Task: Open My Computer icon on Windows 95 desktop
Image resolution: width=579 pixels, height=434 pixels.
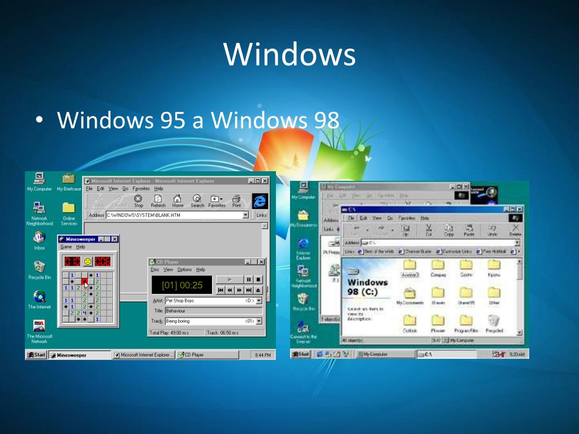Action: coord(40,181)
